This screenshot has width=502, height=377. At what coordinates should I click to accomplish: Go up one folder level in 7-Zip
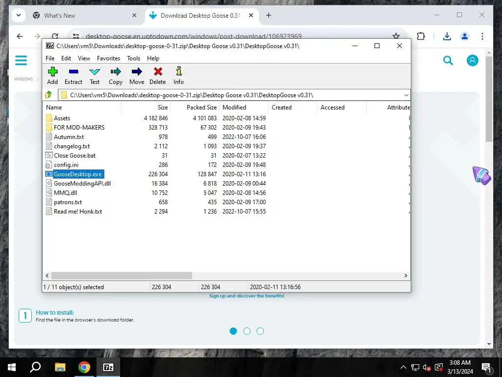(x=49, y=95)
